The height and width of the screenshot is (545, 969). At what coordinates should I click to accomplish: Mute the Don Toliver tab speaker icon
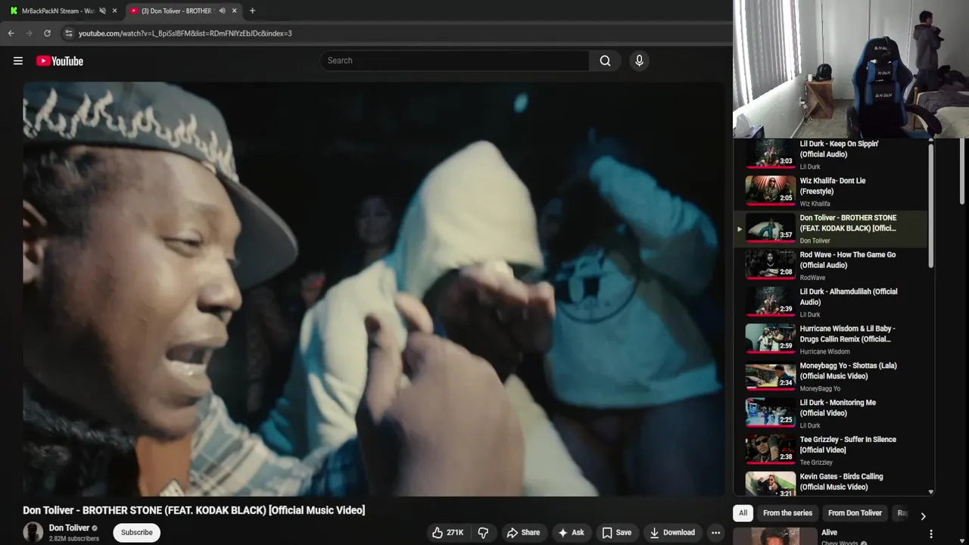[x=222, y=11]
